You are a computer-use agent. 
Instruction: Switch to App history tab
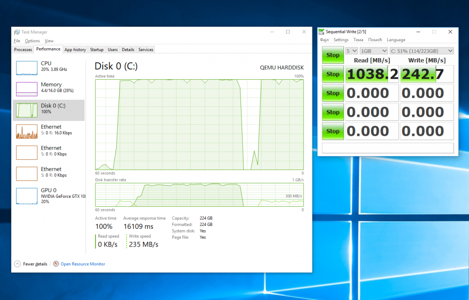[x=75, y=50]
